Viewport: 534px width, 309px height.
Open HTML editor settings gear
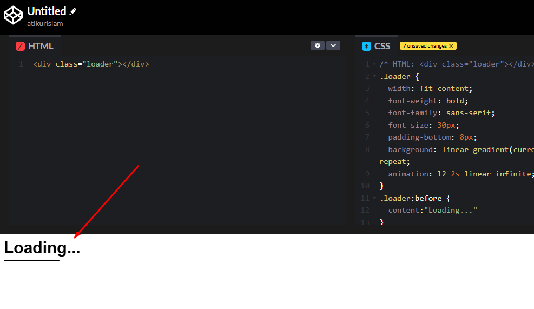(317, 45)
